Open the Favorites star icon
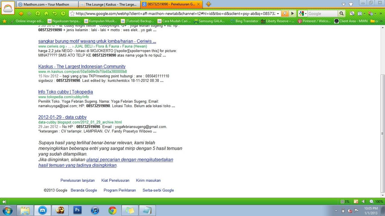385x216 pixels. pos(4,21)
